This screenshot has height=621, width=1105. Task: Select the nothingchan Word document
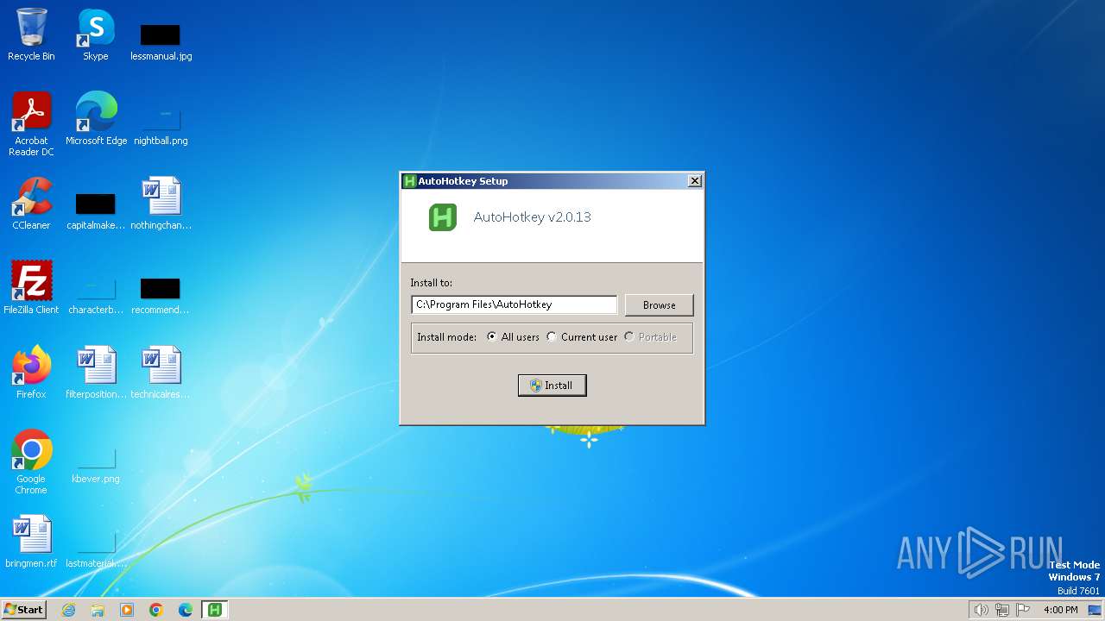tap(161, 204)
